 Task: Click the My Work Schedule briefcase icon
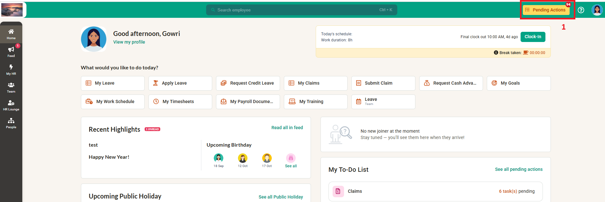[x=89, y=101]
